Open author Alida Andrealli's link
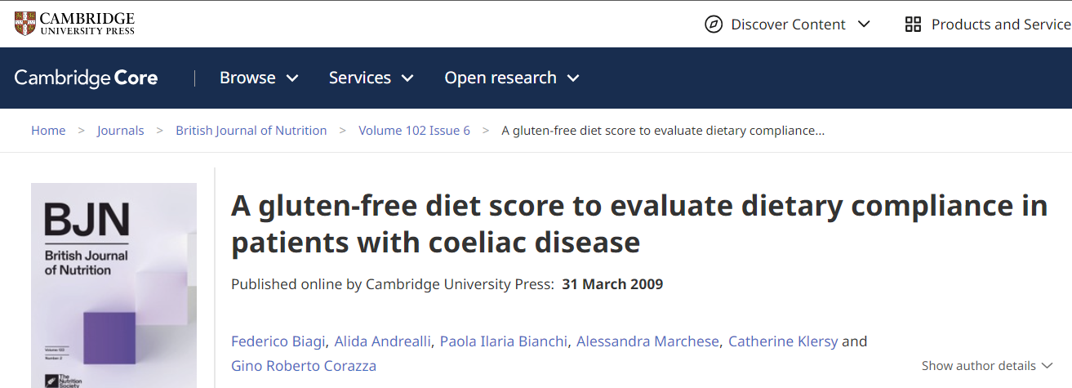This screenshot has height=388, width=1072. pyautogui.click(x=382, y=341)
